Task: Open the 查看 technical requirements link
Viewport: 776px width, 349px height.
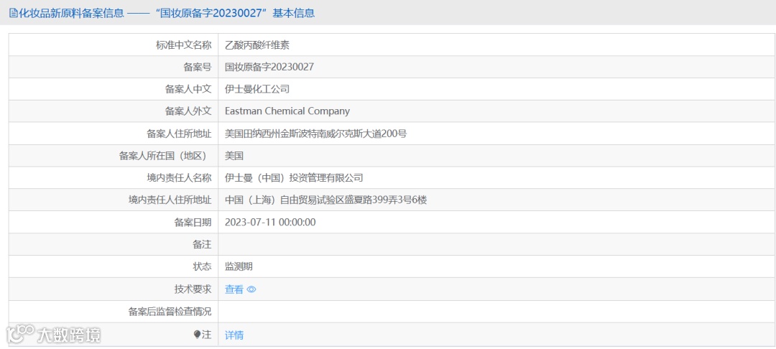Action: (x=234, y=289)
